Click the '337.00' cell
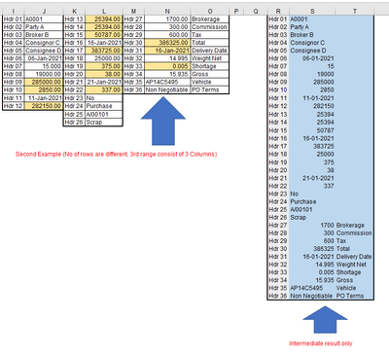This screenshot has height=355, width=389. tap(104, 89)
